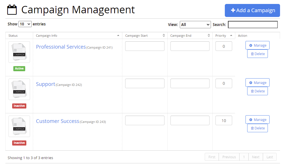Click the calendar icon beside Campaign Management

pos(12,10)
